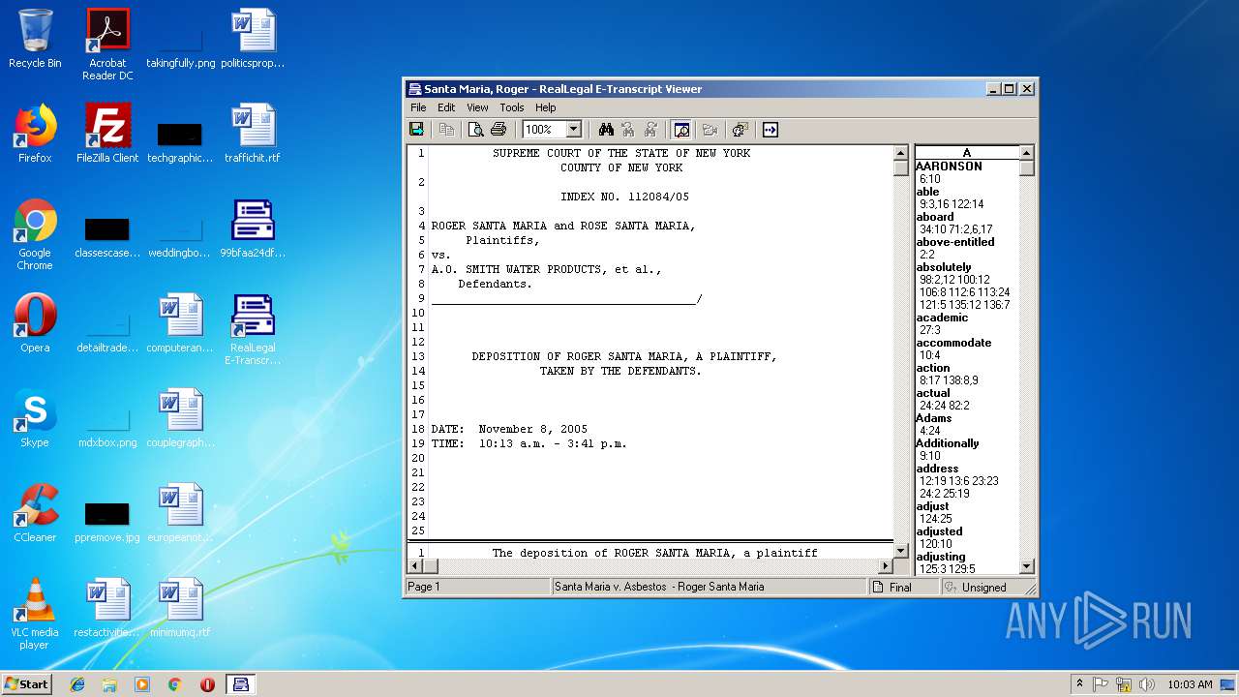This screenshot has height=697, width=1239.
Task: Click the Find Next toolbar icon
Action: (650, 130)
